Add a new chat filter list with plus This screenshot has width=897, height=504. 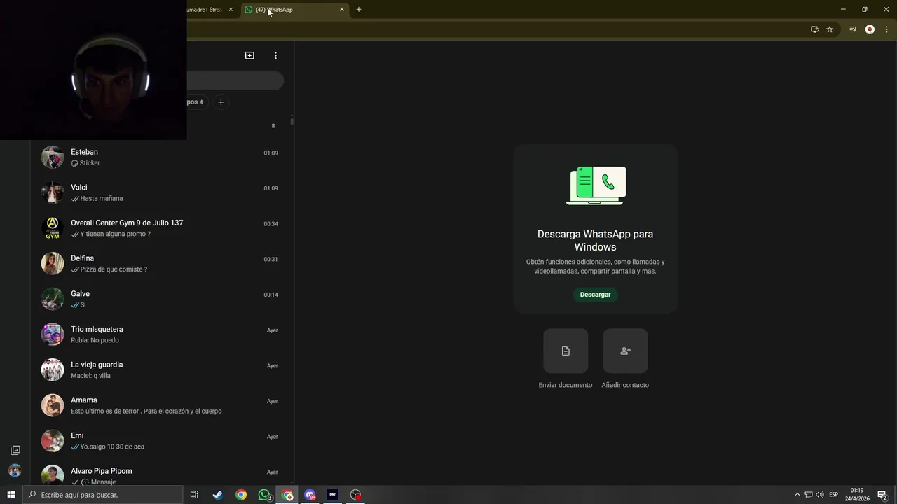tap(221, 102)
